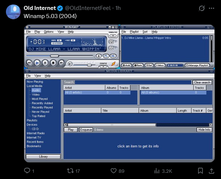
Task: Toggle the PL playlist editor button
Action: click(x=106, y=56)
